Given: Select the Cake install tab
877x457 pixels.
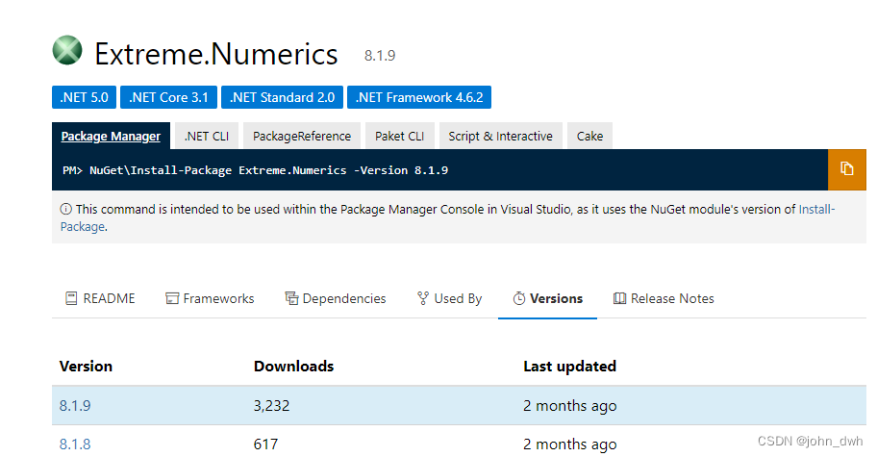Looking at the screenshot, I should click(x=589, y=136).
